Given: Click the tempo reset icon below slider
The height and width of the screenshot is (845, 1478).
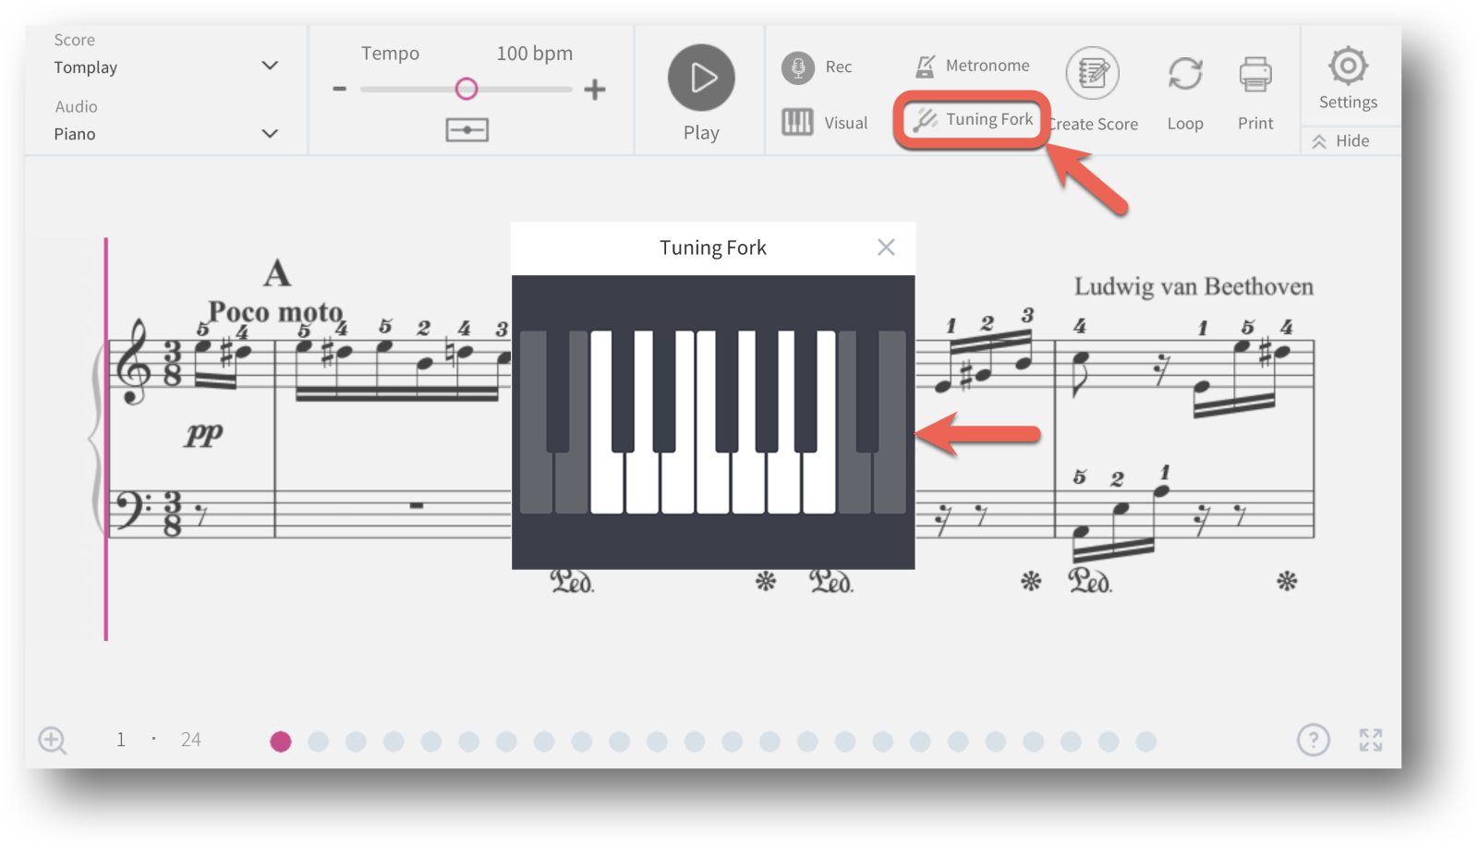Looking at the screenshot, I should point(466,130).
